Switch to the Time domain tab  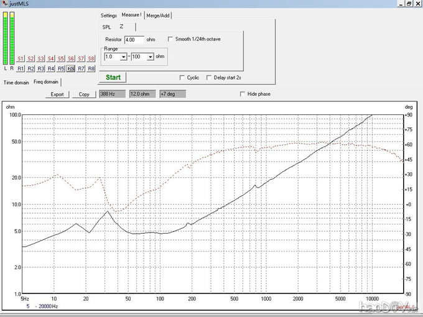pos(16,81)
